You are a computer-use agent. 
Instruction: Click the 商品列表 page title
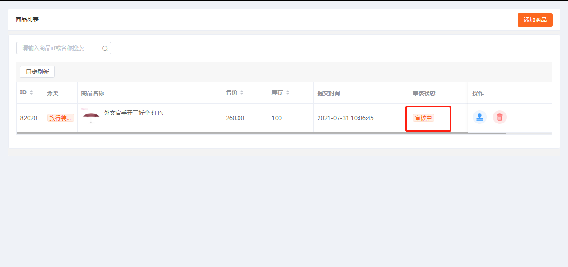point(27,20)
